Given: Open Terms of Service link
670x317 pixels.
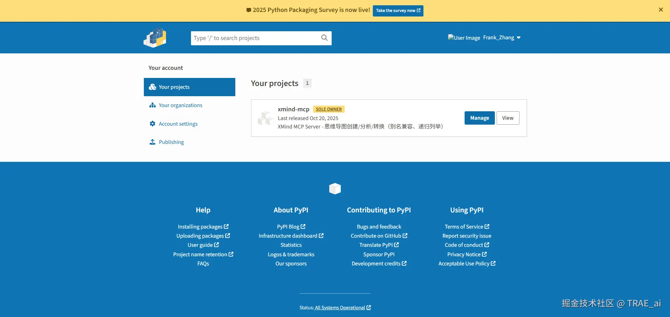Looking at the screenshot, I should point(467,227).
